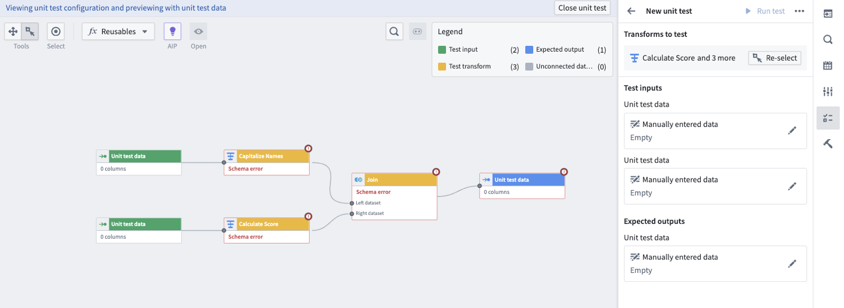Click the Open eye icon
This screenshot has width=844, height=308.
point(198,31)
